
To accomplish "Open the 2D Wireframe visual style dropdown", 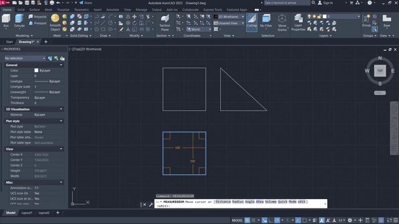I will [229, 17].
